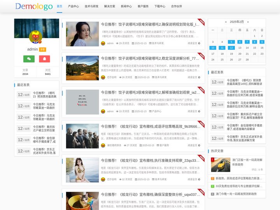Click the 游客 badge next to admin
The height and width of the screenshot is (210, 280).
click(42, 49)
